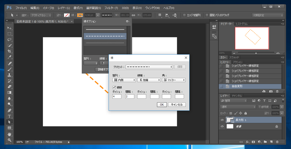The height and width of the screenshot is (149, 291).
Task: Select the Brush tool
Action: (9, 69)
